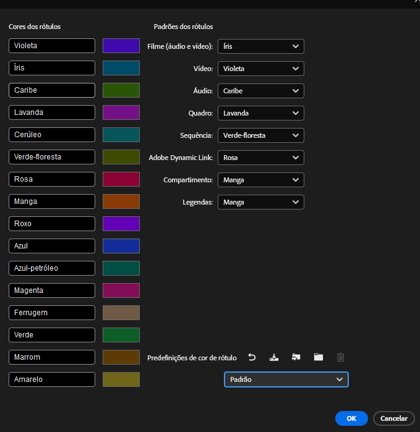Image resolution: width=420 pixels, height=432 pixels.
Task: Click the Rosa color swatch
Action: [x=121, y=179]
